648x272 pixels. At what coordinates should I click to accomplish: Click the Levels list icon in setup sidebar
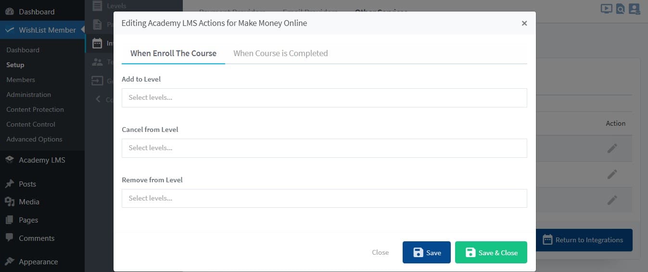coord(98,6)
